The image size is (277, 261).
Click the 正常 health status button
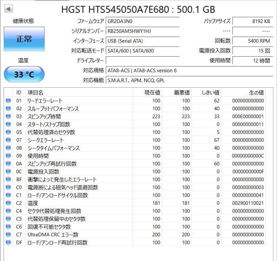24,39
